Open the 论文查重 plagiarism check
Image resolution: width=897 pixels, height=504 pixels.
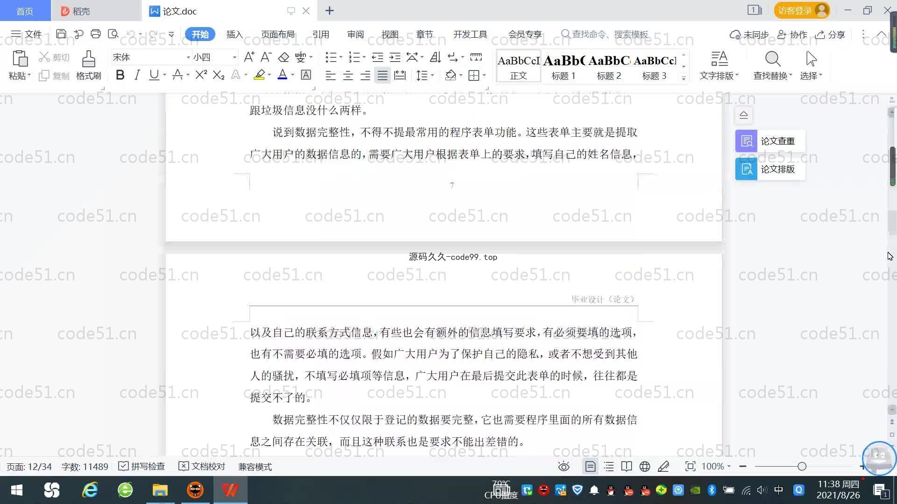pos(770,141)
